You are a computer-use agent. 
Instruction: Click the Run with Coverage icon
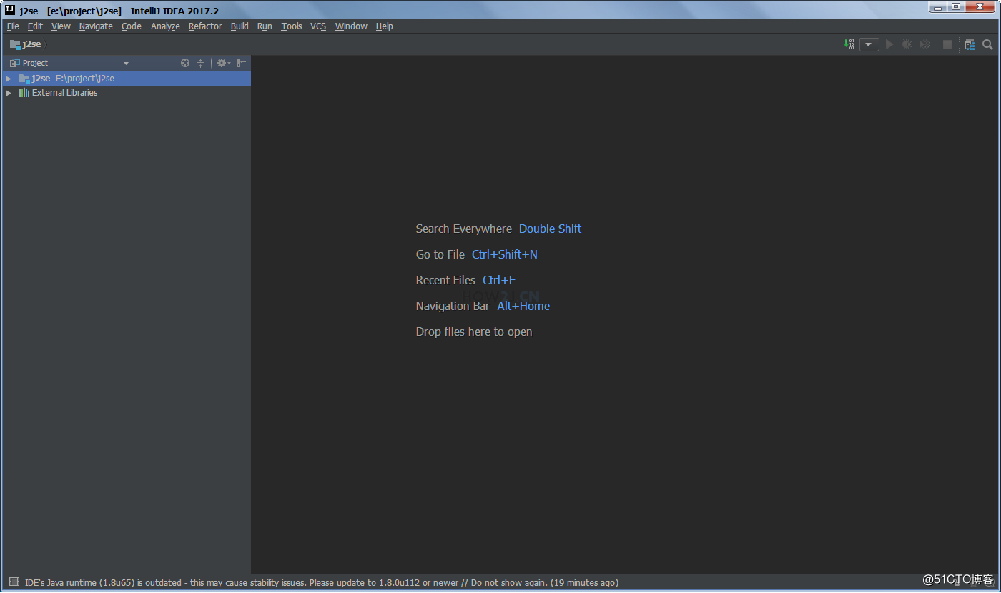coord(925,44)
